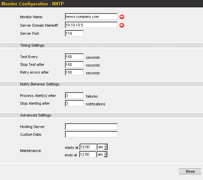Click the Stop Alerting after notifications field
Image resolution: width=203 pixels, height=180 pixels.
74,103
